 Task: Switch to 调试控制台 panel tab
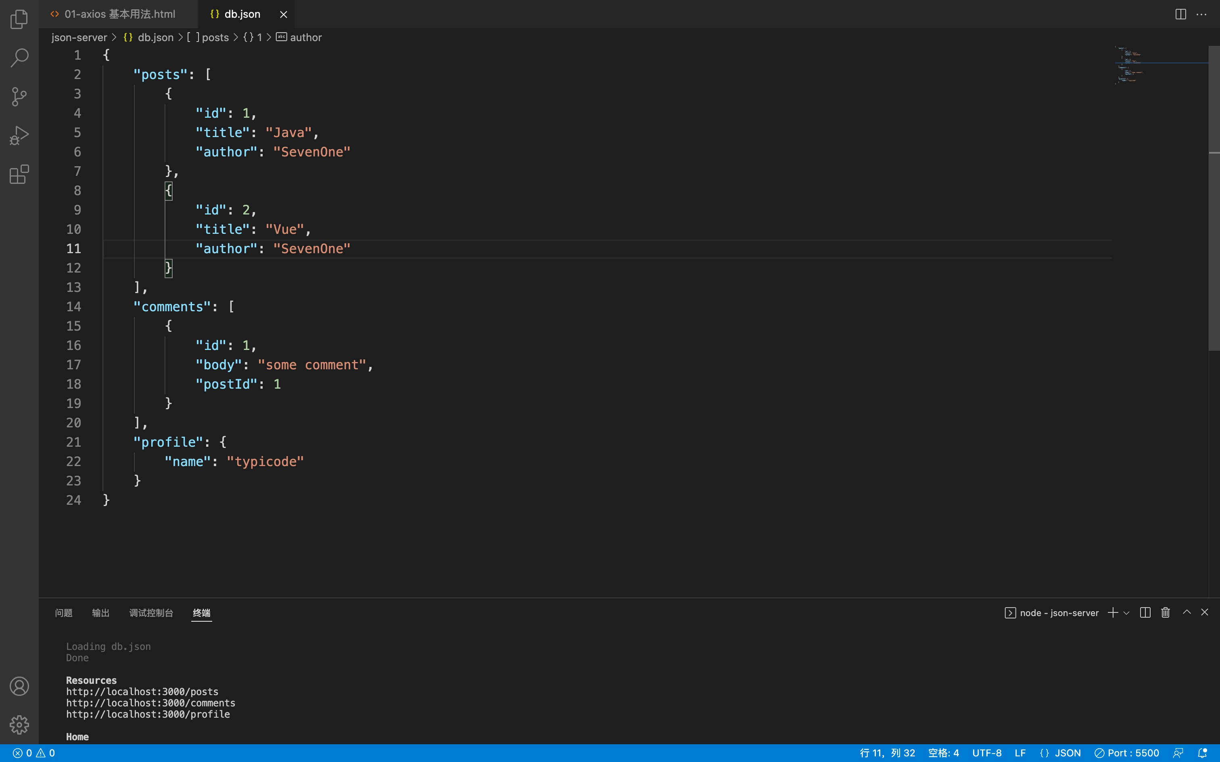click(151, 613)
